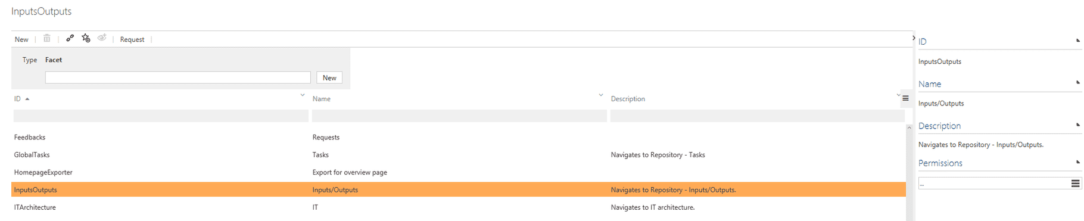Click the New button beside Facet field

[329, 77]
